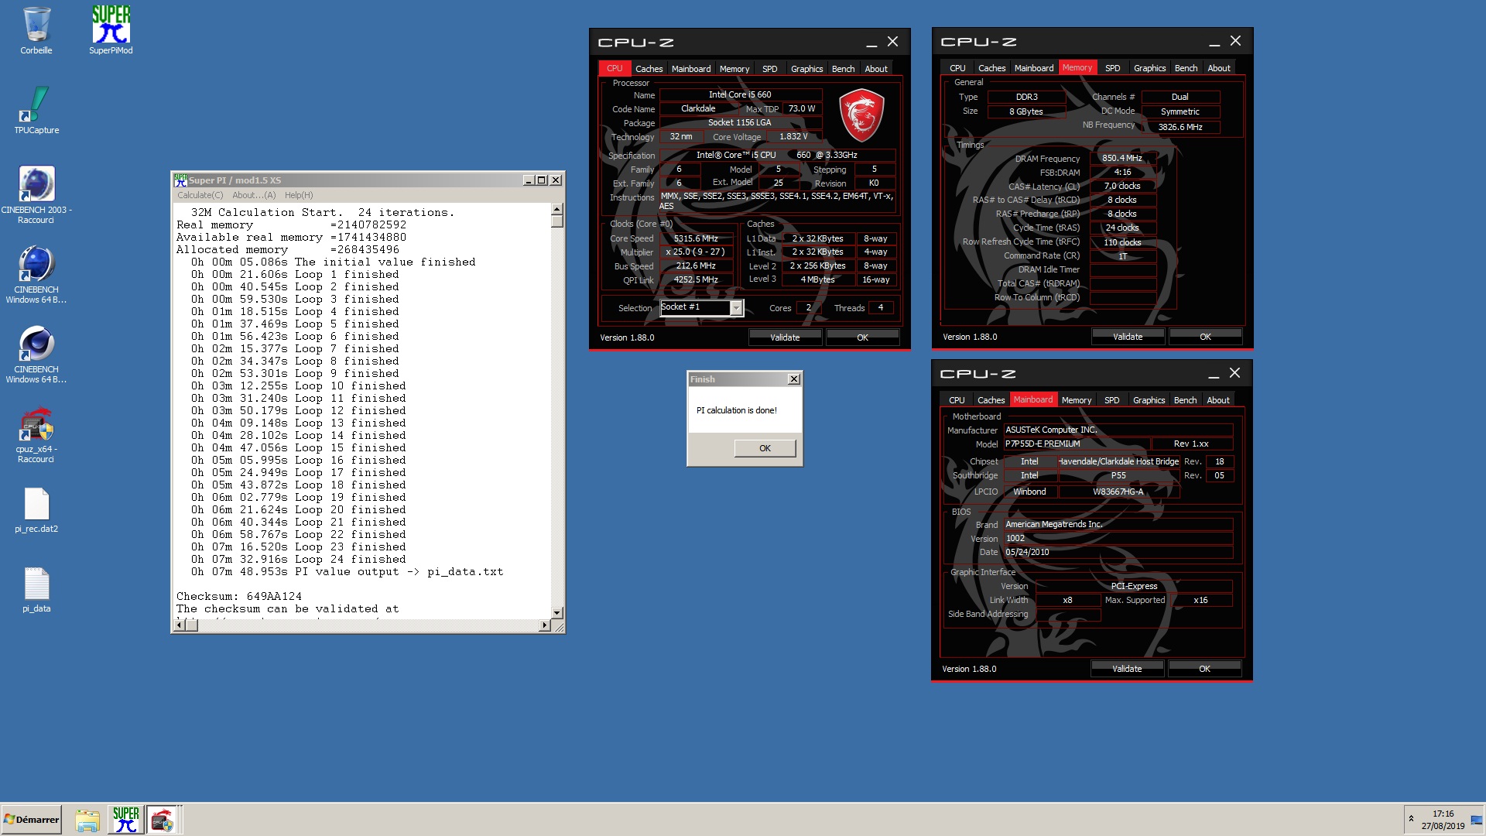Click Validate in the CPU tab window
Screen dimensions: 1486x836
pos(785,337)
